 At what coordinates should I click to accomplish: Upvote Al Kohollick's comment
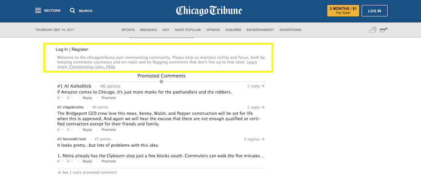pos(62,98)
